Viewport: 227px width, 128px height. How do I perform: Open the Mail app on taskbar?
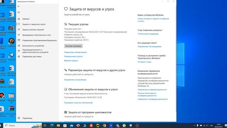coord(72,126)
